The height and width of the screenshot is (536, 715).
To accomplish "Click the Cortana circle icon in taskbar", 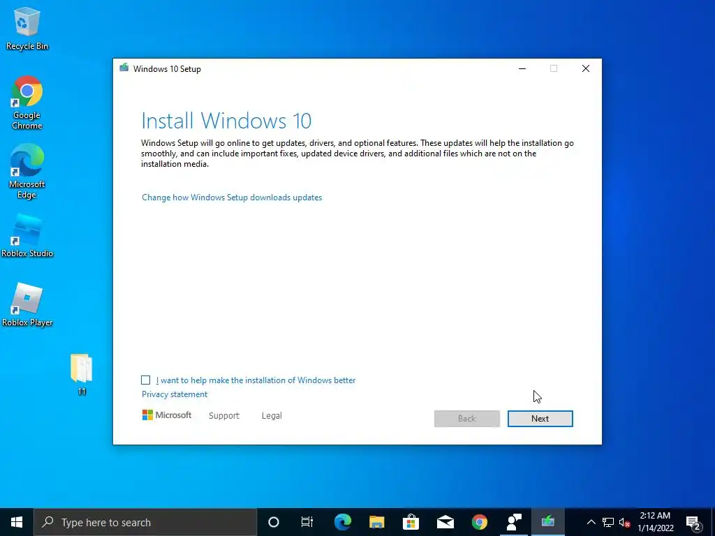I will (273, 522).
